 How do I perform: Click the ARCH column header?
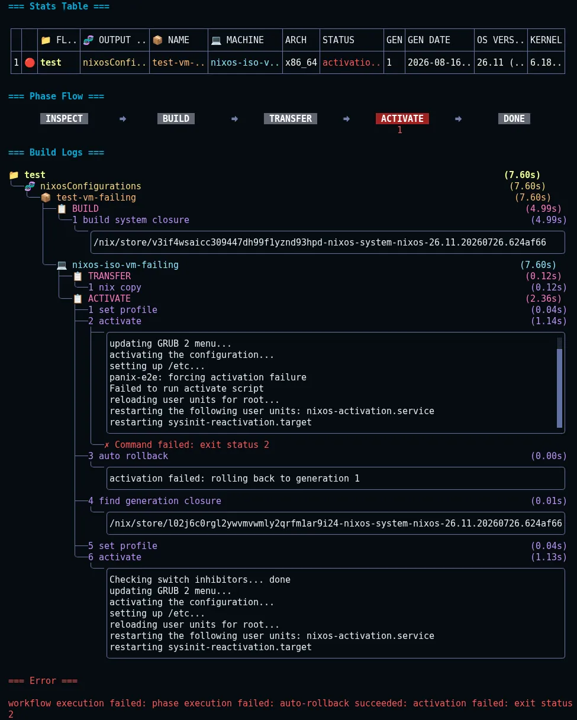pos(296,40)
